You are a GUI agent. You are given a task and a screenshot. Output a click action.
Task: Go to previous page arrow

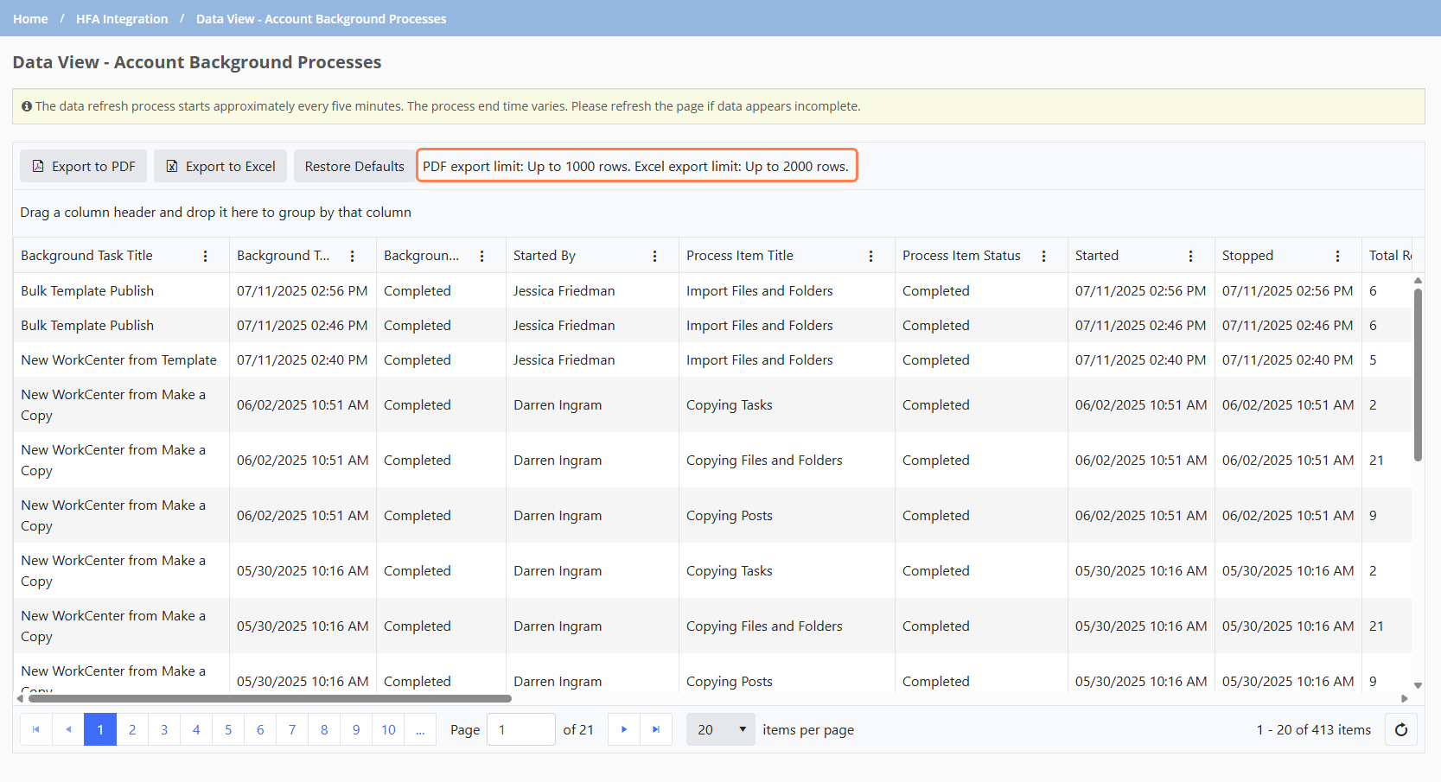click(x=68, y=729)
